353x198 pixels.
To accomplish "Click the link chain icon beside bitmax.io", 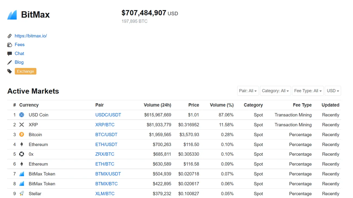I will (x=10, y=36).
